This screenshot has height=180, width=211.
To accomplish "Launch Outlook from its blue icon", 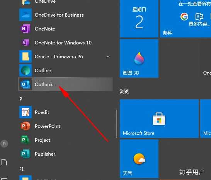I will pos(25,84).
